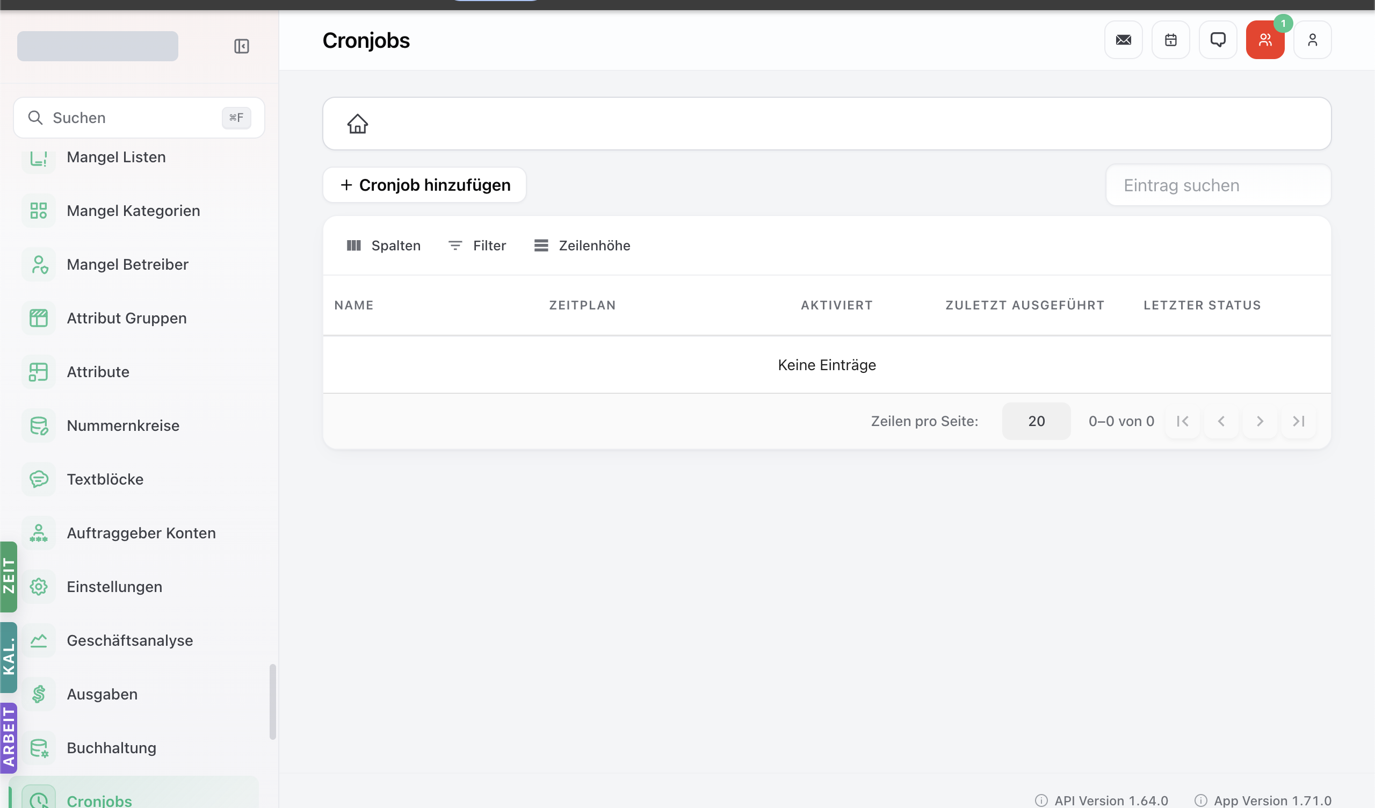Change the Zeilenhöhe row height
Screen dimensions: 1375x808
pos(582,246)
